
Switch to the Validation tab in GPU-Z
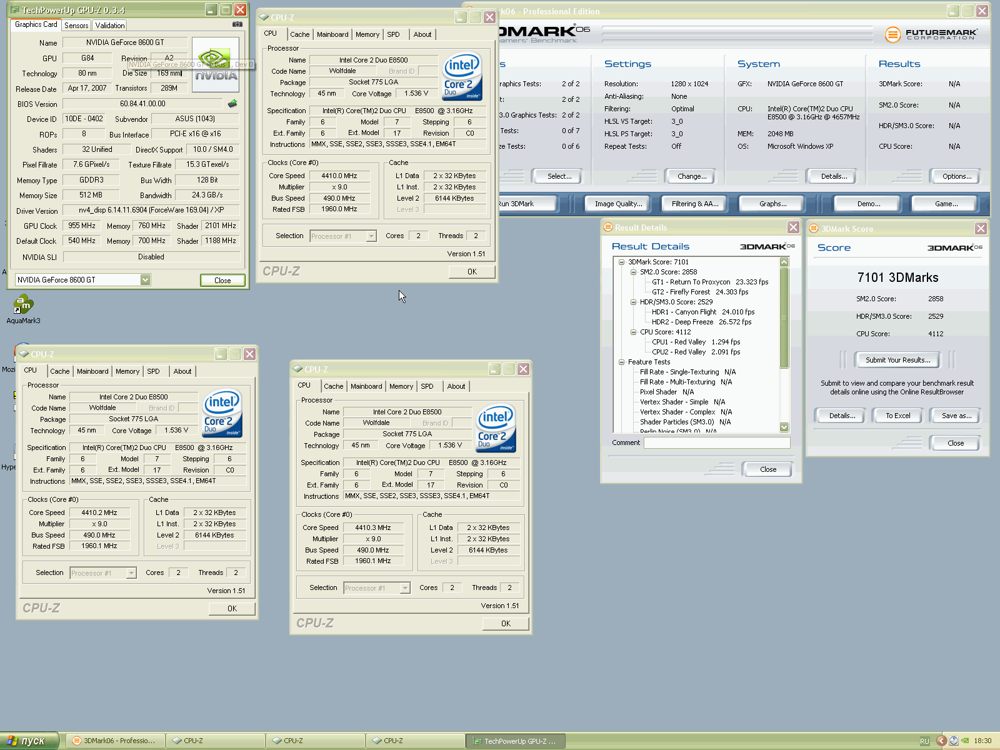(110, 26)
